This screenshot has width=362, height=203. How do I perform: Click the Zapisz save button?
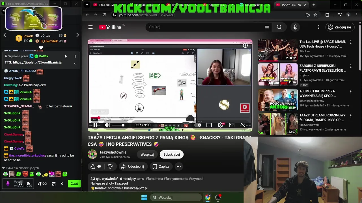point(161,167)
